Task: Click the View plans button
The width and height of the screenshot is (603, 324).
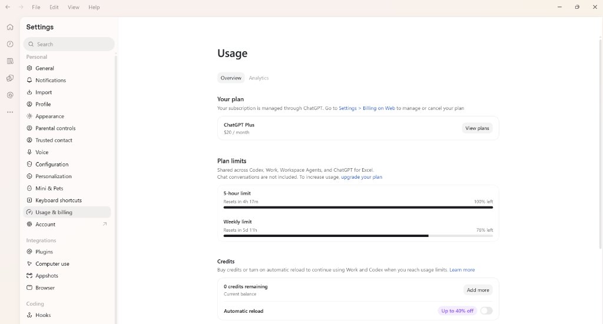Action: (477, 128)
